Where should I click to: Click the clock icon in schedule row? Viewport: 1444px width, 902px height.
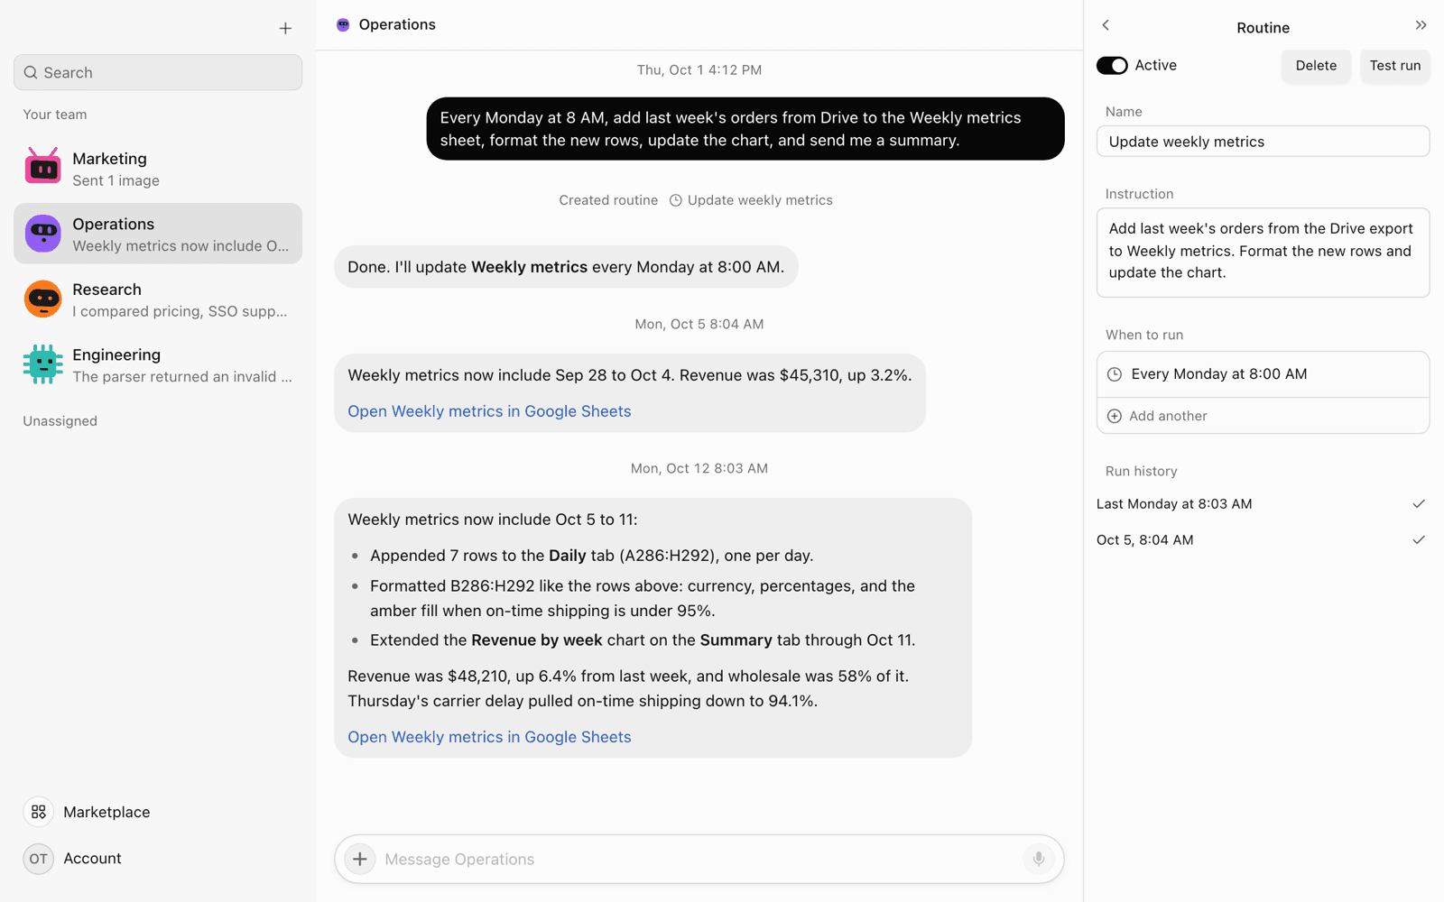tap(1115, 374)
